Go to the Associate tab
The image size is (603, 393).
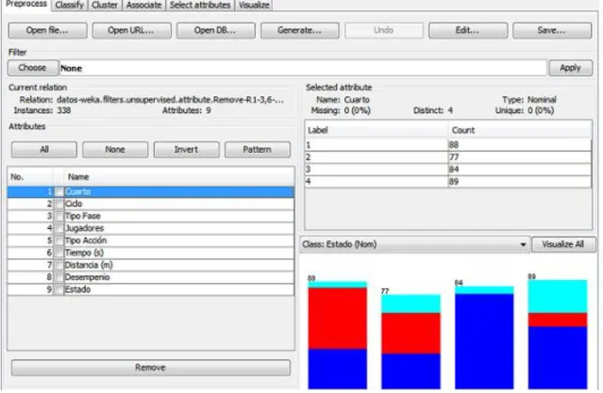click(143, 6)
